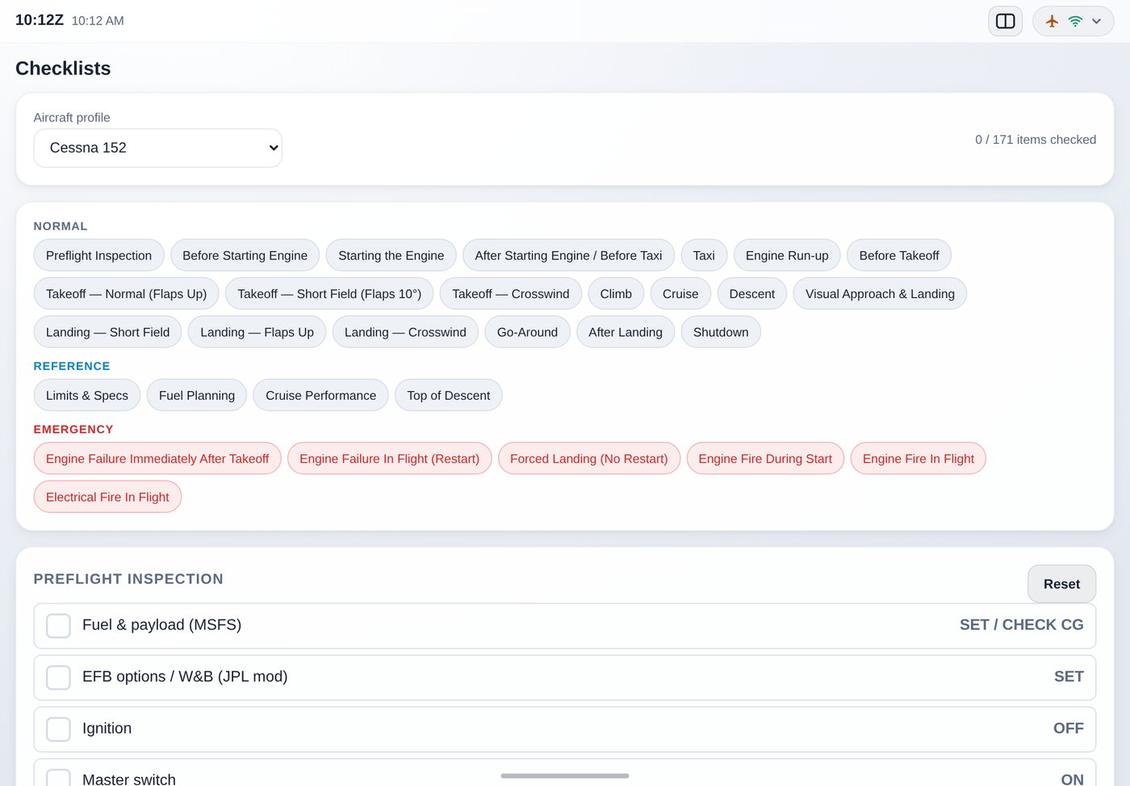Open the Go-Around checklist
This screenshot has height=786, width=1130.
527,332
